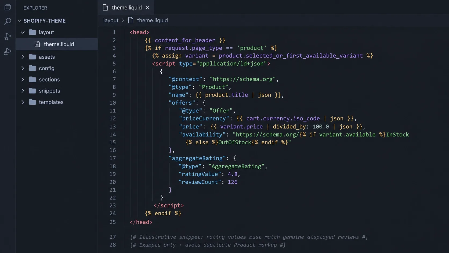Click the file icon in the theme.liquid tab
449x253 pixels.
point(106,8)
